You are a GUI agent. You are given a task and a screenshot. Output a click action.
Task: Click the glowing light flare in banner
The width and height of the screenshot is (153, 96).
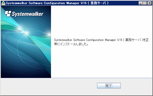point(26,33)
